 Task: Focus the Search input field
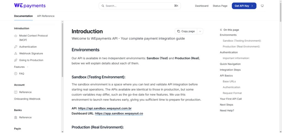(140, 6)
